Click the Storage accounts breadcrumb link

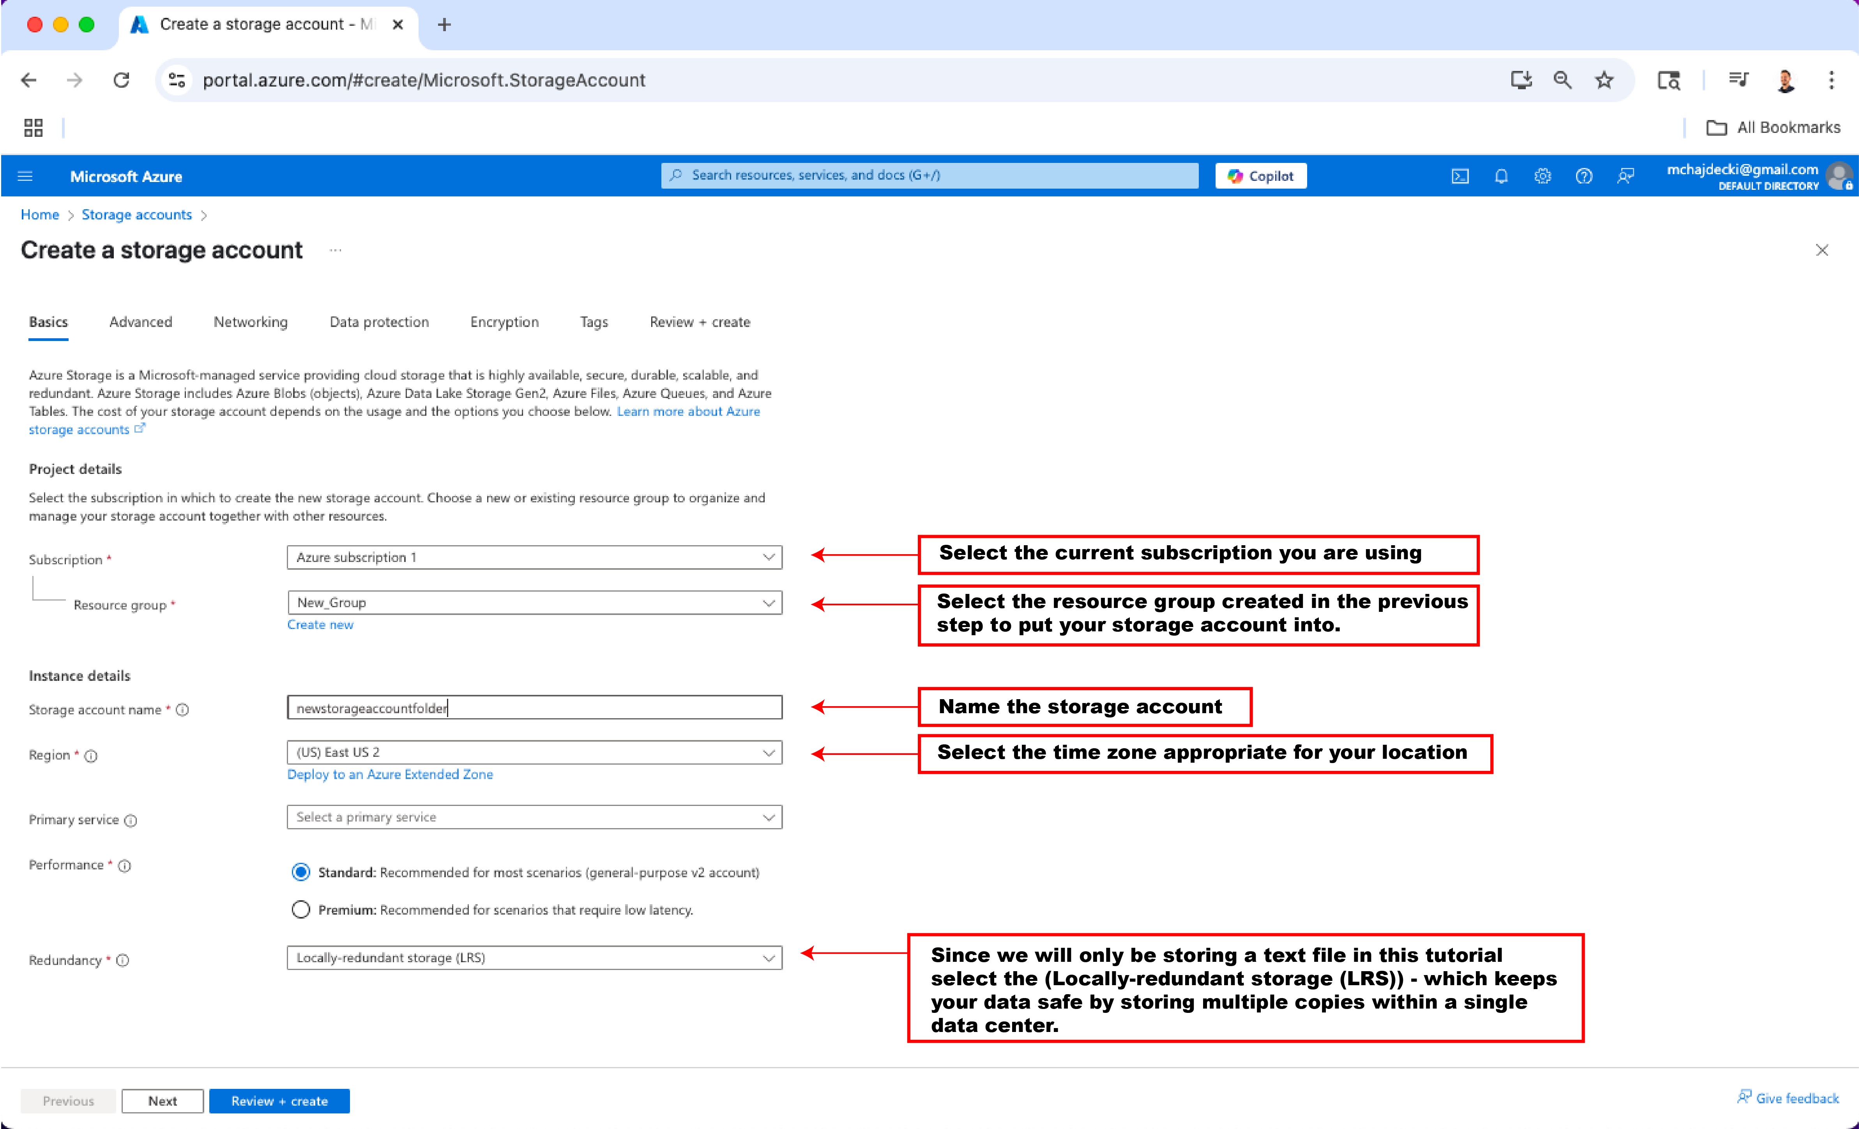136,215
